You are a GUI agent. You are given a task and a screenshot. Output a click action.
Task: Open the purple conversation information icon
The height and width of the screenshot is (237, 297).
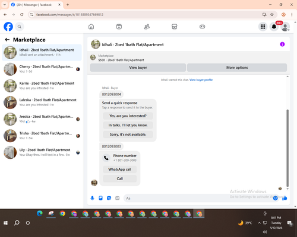click(282, 44)
